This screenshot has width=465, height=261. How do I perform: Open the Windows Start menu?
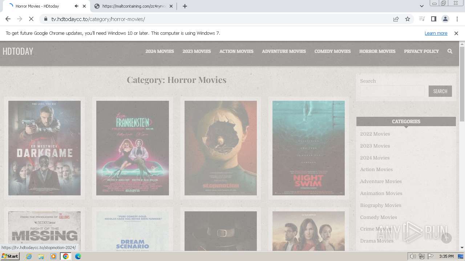coord(10,256)
